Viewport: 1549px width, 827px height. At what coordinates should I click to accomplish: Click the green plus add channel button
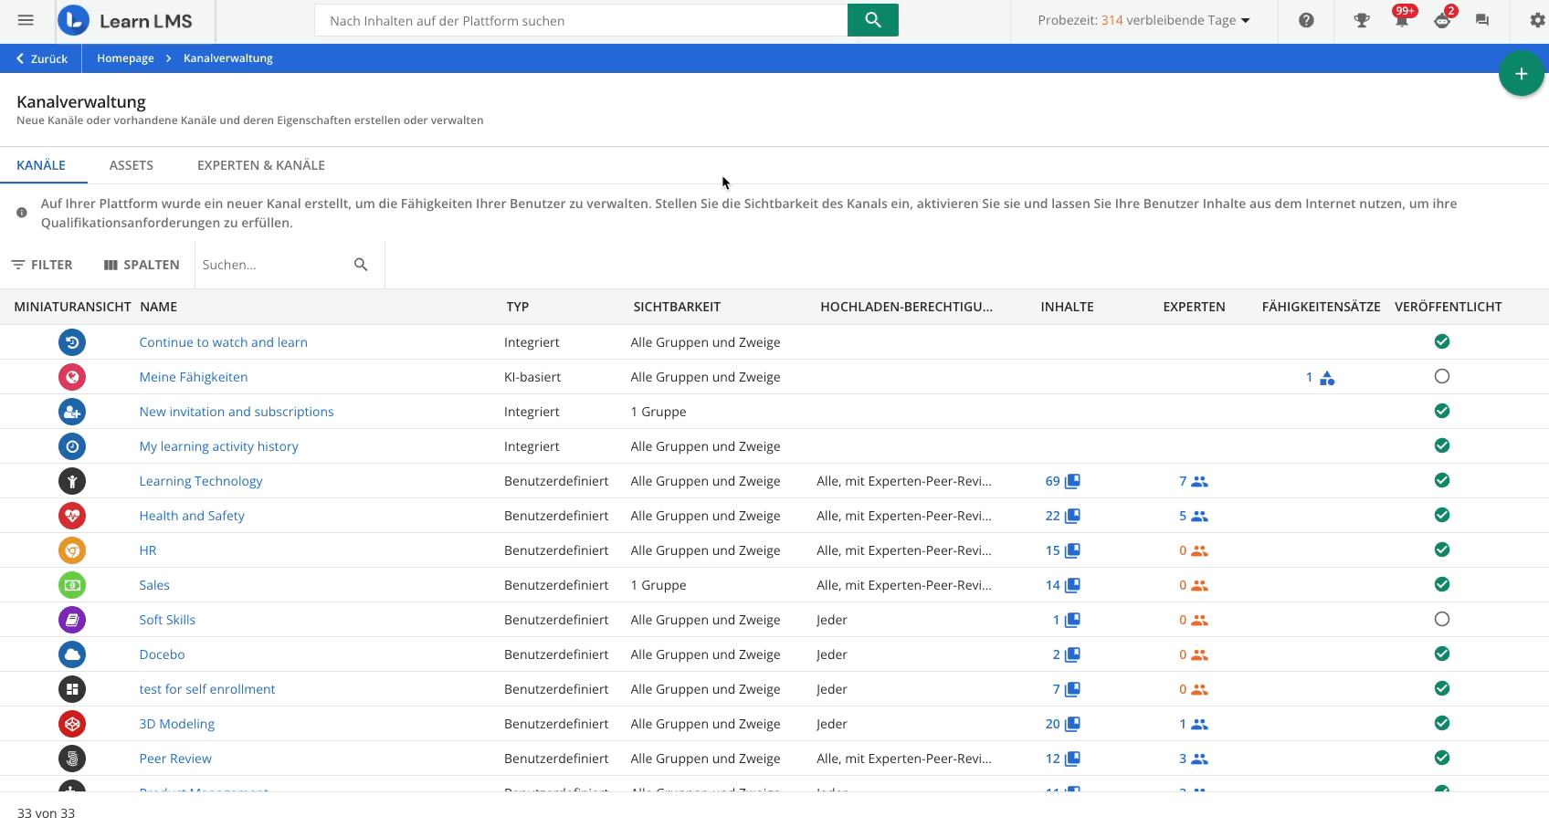(x=1521, y=74)
